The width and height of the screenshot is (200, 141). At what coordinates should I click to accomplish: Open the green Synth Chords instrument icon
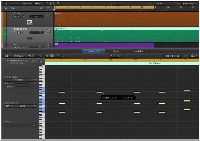click(x=30, y=38)
